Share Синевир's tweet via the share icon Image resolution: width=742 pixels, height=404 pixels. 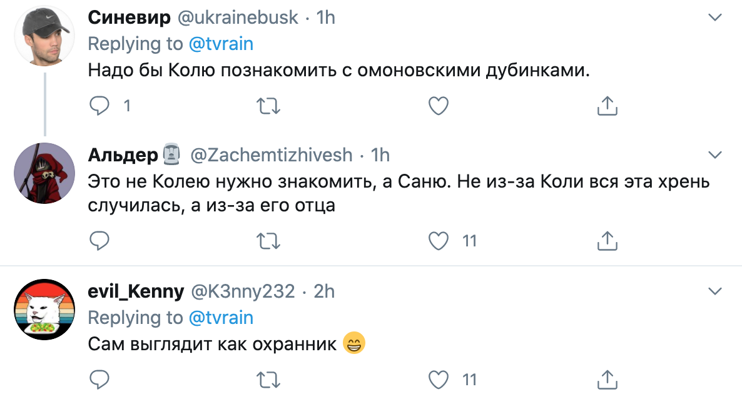pyautogui.click(x=606, y=106)
